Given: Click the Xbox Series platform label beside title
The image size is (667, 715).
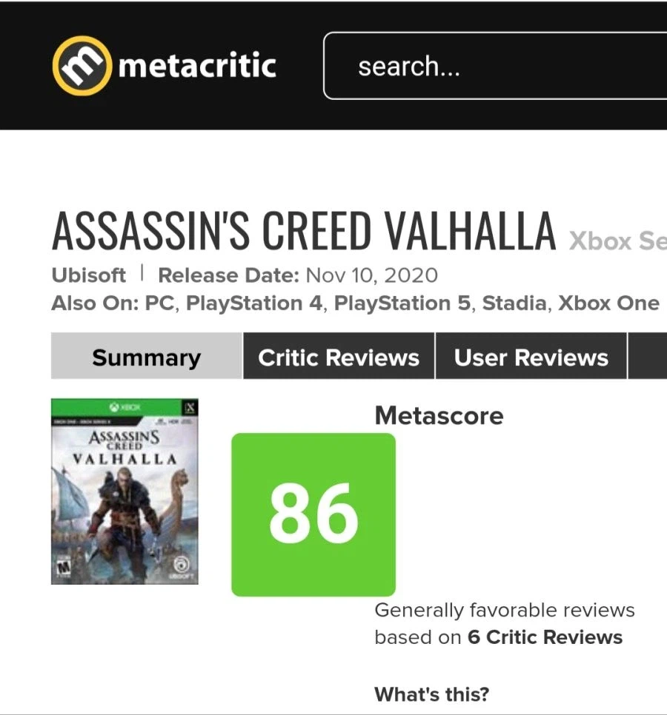Looking at the screenshot, I should click(x=617, y=241).
